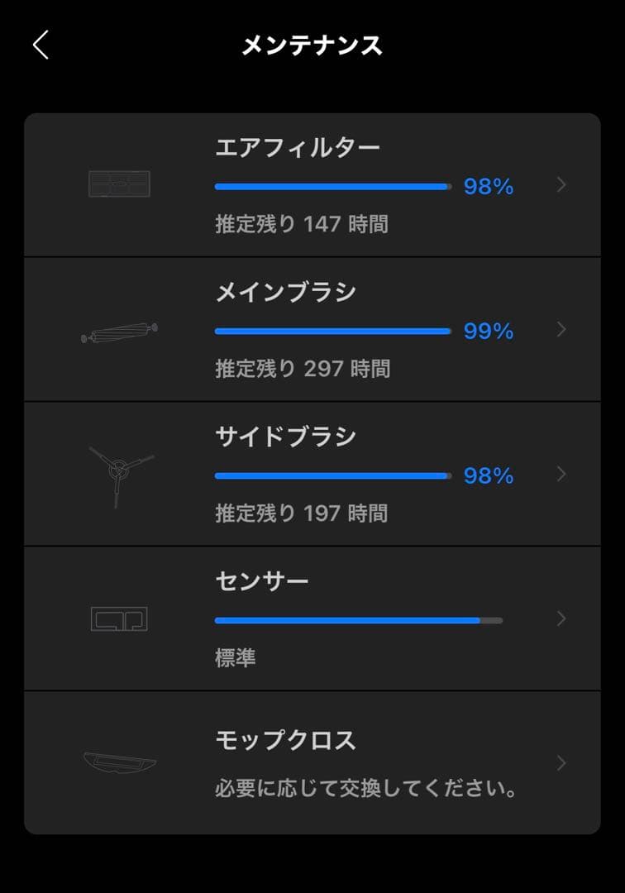Open the エアフィルター menu item
625x893 pixels.
[298, 148]
